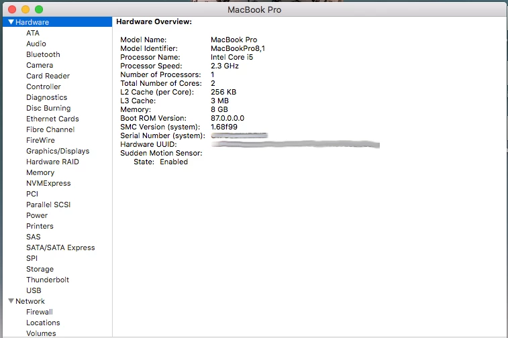The image size is (508, 338).
Task: Select Fibre Channel item
Action: click(x=50, y=129)
